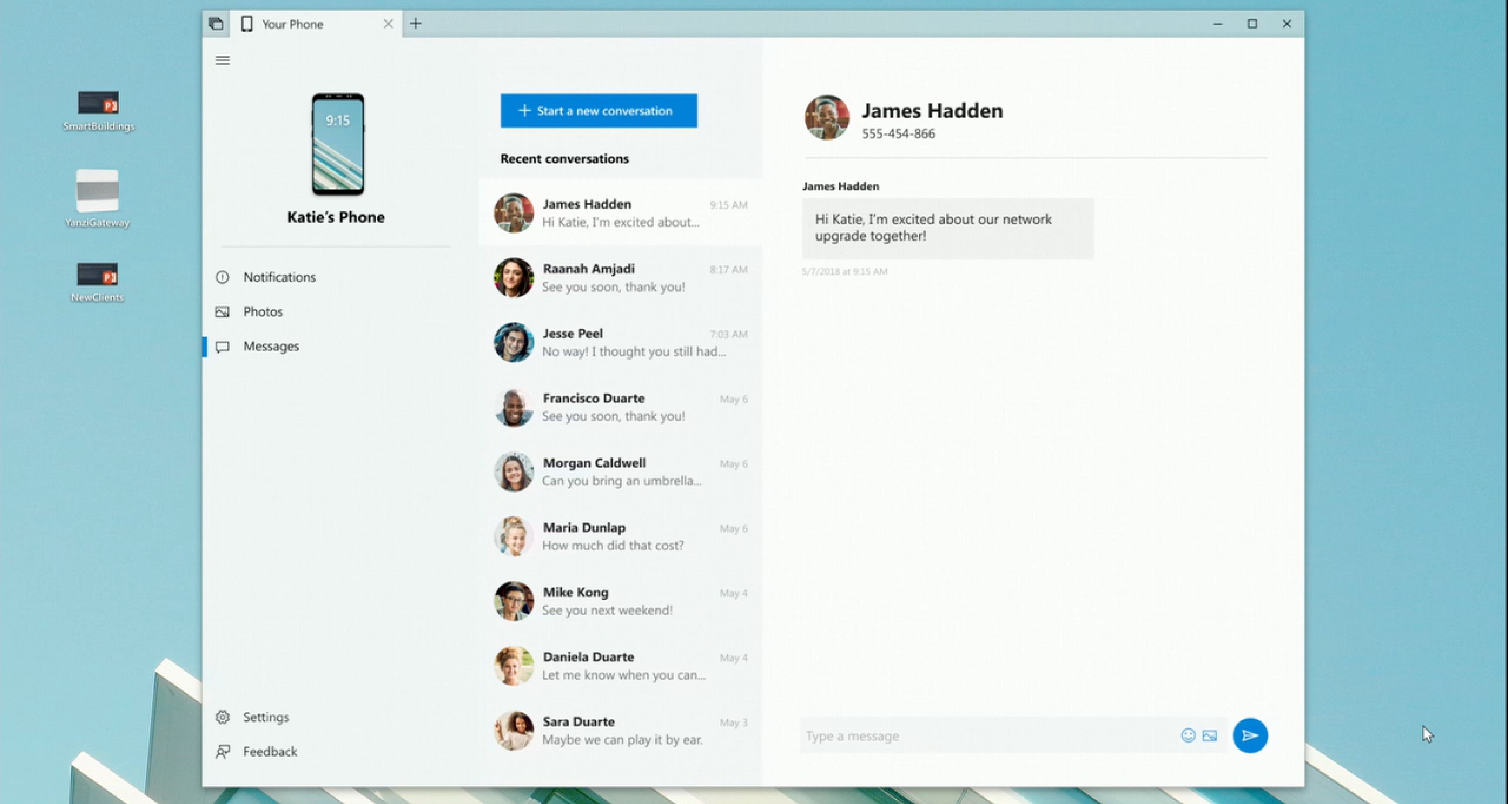Screen dimensions: 1508x804
Task: Click Morgan Caldwell conversation
Action: [x=620, y=471]
